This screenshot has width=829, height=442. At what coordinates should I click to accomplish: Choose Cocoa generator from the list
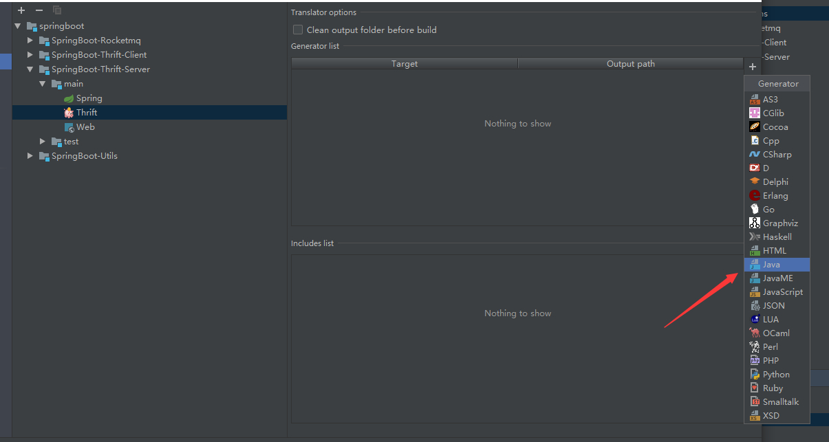pyautogui.click(x=777, y=126)
